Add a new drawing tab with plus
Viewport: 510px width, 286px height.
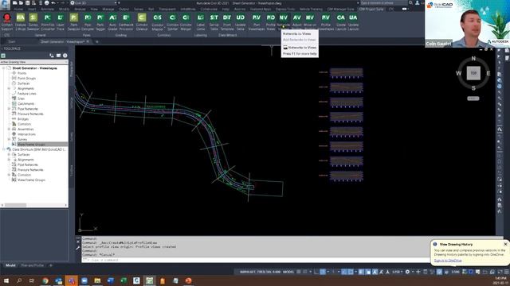coord(97,42)
